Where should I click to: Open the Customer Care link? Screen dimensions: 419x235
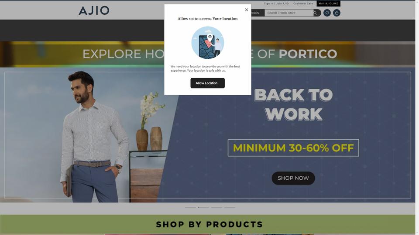303,3
